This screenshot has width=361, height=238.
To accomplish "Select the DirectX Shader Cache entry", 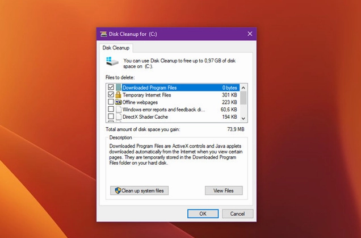I will [x=145, y=117].
